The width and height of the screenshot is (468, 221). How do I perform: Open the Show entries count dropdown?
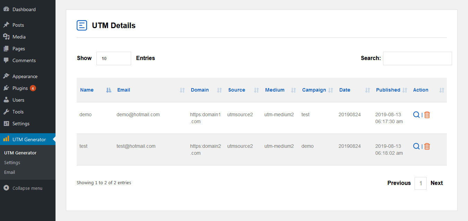pyautogui.click(x=113, y=58)
